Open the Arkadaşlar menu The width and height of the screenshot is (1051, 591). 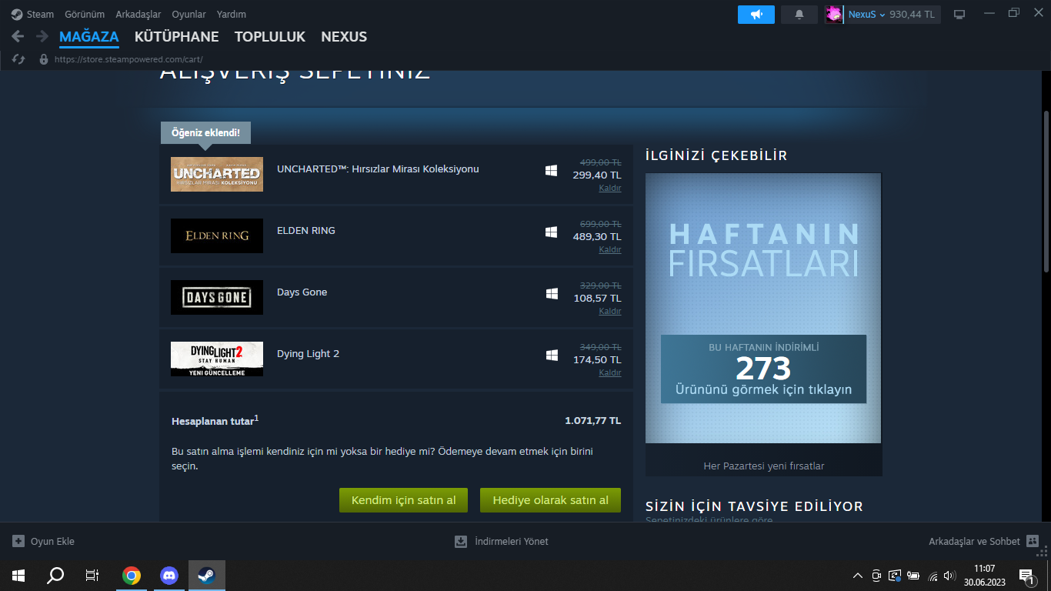pos(138,14)
